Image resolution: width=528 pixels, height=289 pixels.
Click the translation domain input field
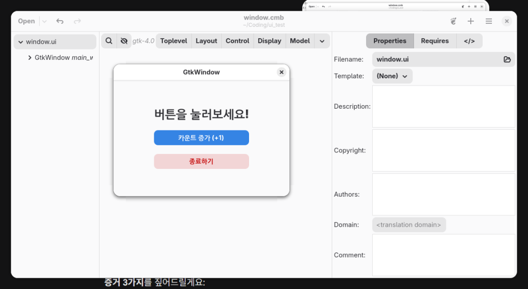point(409,225)
